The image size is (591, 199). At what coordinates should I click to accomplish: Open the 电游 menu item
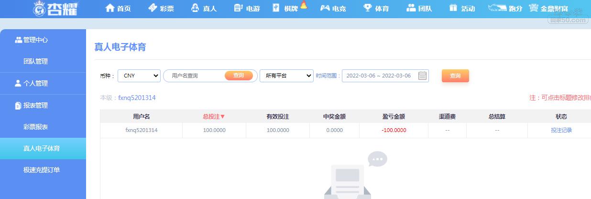[x=247, y=8]
